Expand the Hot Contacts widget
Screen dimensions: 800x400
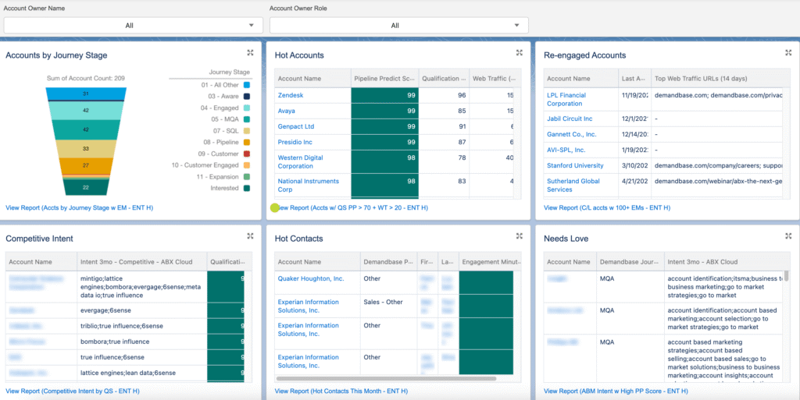point(519,236)
